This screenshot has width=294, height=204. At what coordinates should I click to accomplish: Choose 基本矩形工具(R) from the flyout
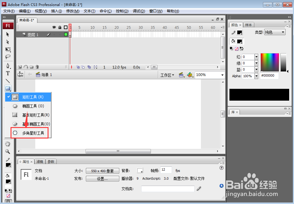(28, 115)
